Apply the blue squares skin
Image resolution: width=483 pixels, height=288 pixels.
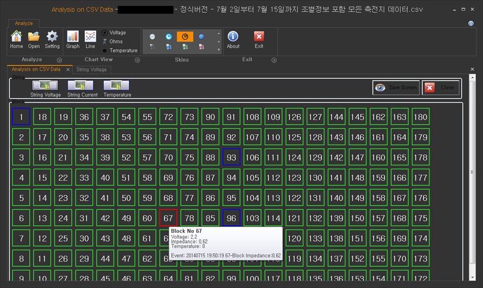pos(169,47)
